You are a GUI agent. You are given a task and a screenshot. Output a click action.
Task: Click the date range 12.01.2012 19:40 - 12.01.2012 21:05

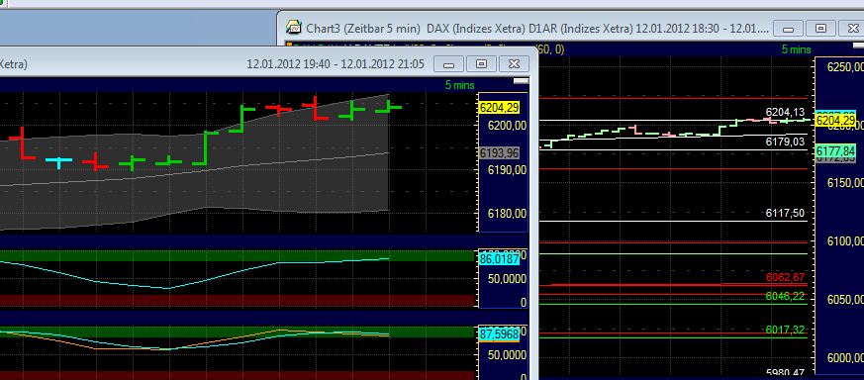336,64
